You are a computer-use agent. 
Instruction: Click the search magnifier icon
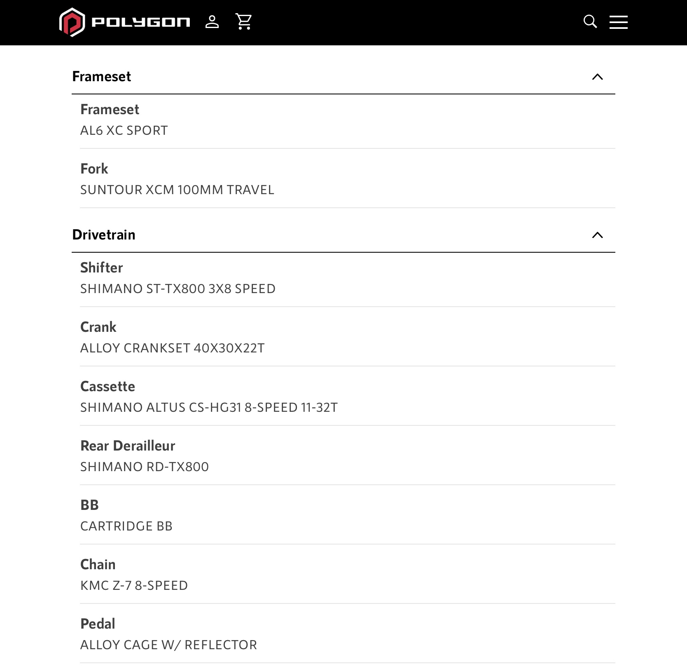point(590,22)
